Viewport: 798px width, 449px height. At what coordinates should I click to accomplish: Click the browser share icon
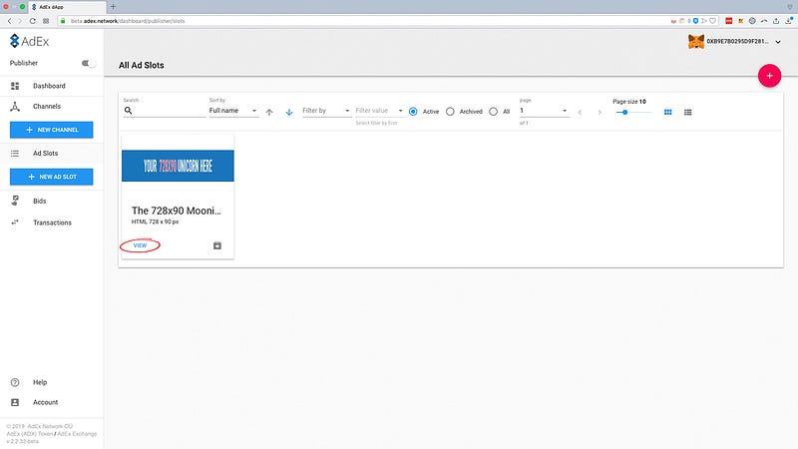click(776, 21)
